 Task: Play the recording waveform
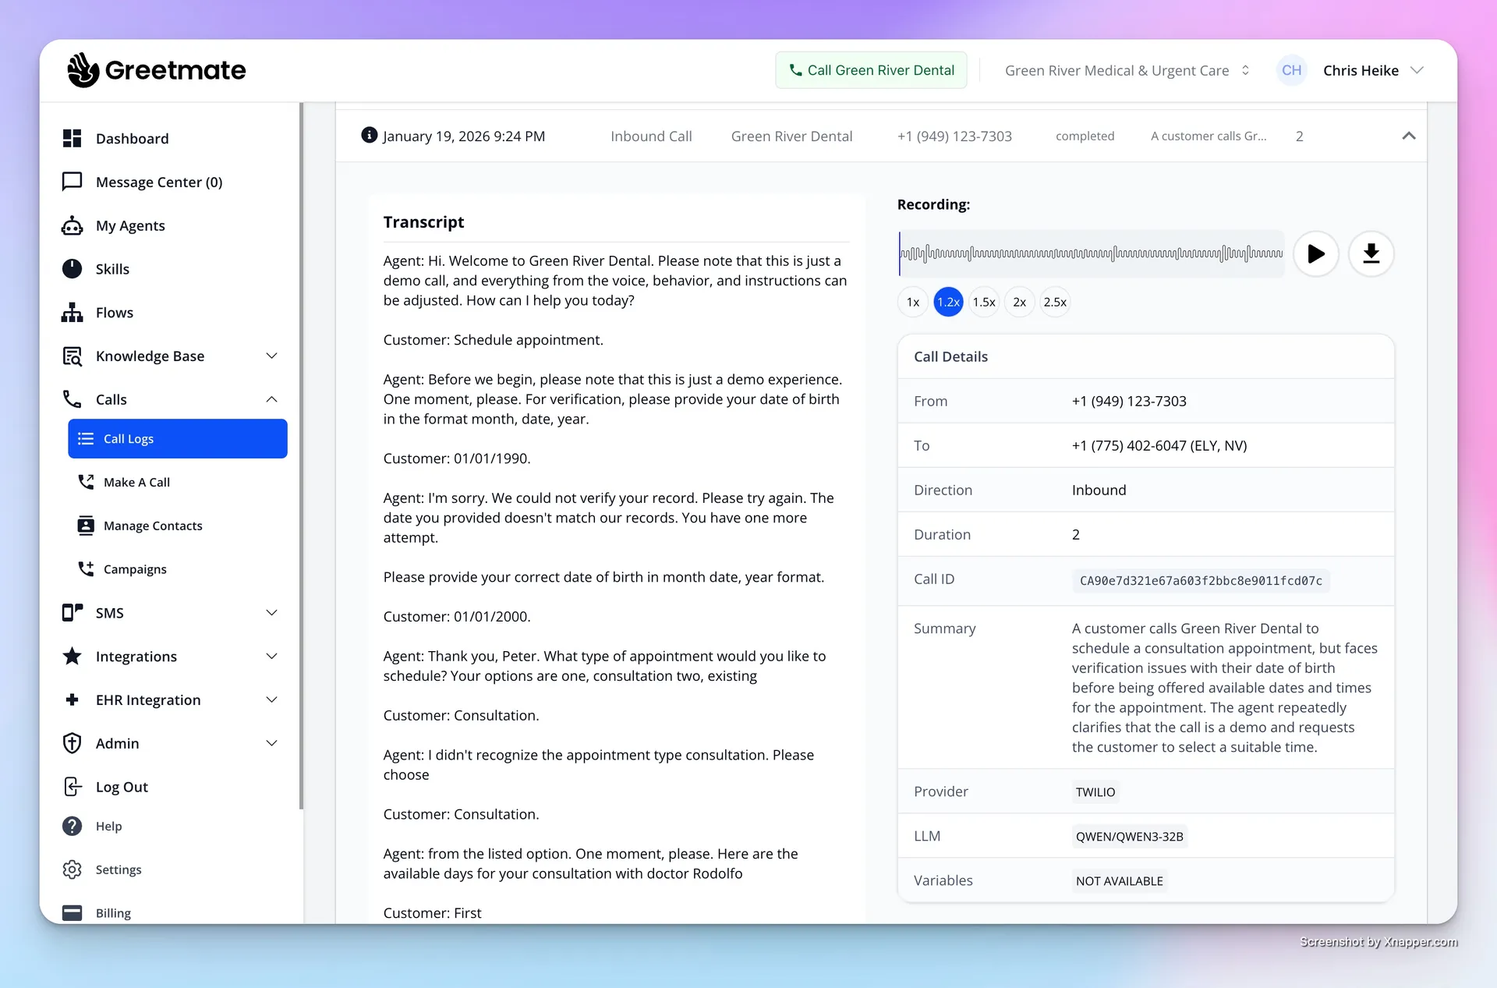(x=1315, y=253)
